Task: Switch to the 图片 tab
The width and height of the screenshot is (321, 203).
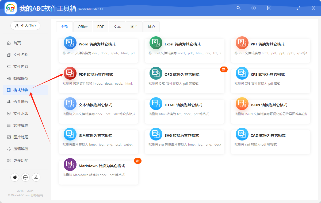Action: pos(134,26)
